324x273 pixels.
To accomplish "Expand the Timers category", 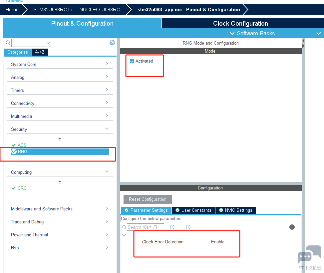I will (x=60, y=90).
